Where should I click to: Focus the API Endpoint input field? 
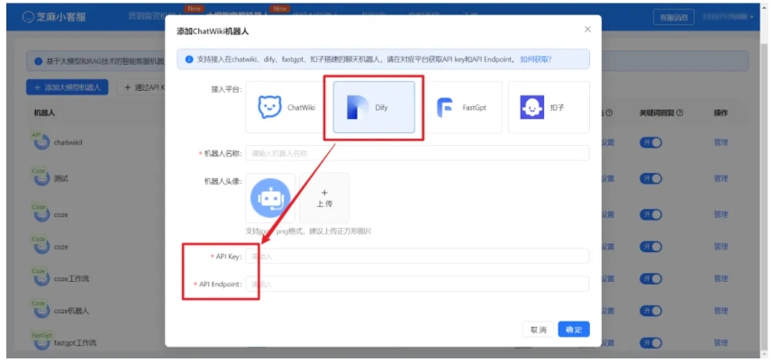point(417,284)
